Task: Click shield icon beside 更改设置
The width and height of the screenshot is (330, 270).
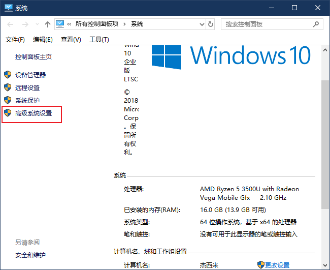Action: pyautogui.click(x=261, y=265)
